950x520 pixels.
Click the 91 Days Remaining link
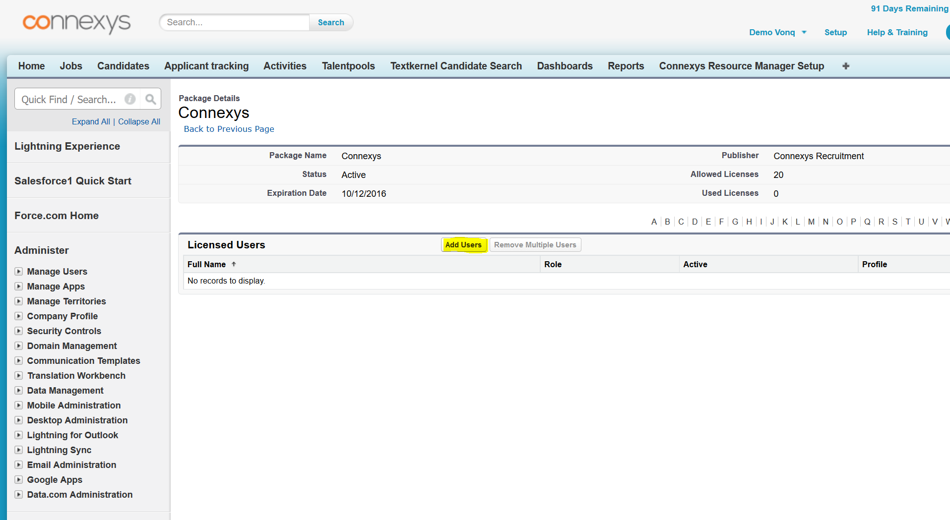[909, 8]
